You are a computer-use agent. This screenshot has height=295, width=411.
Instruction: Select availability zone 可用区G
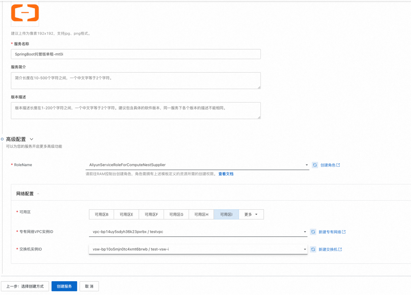[176, 214]
